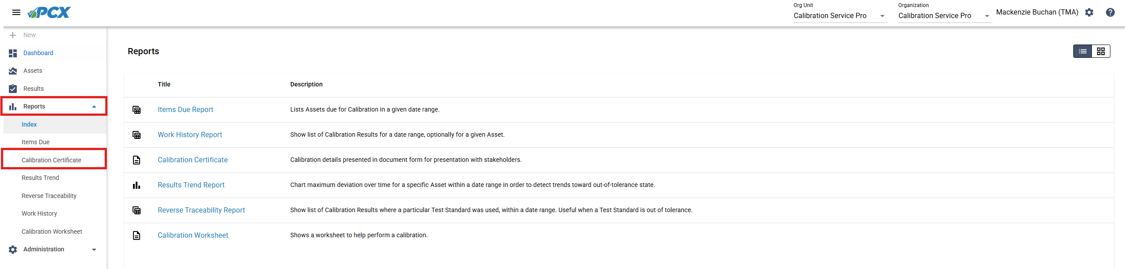This screenshot has width=1125, height=269.
Task: Click the Dashboard icon in sidebar
Action: click(x=13, y=53)
